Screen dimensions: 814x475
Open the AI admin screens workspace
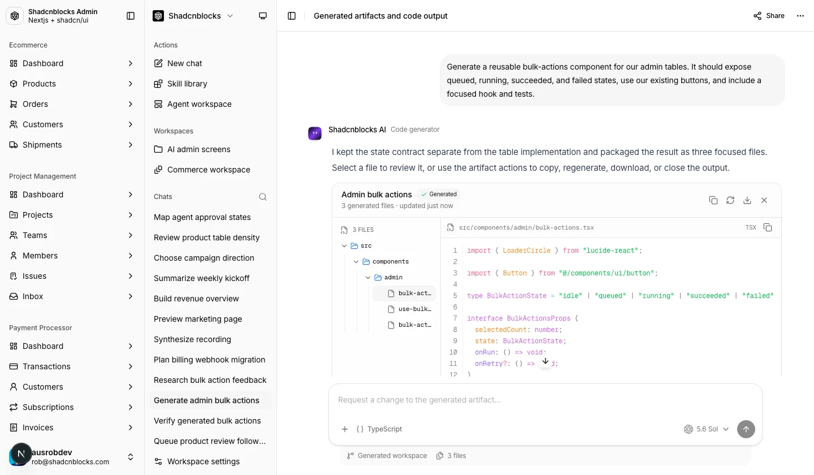(210, 149)
